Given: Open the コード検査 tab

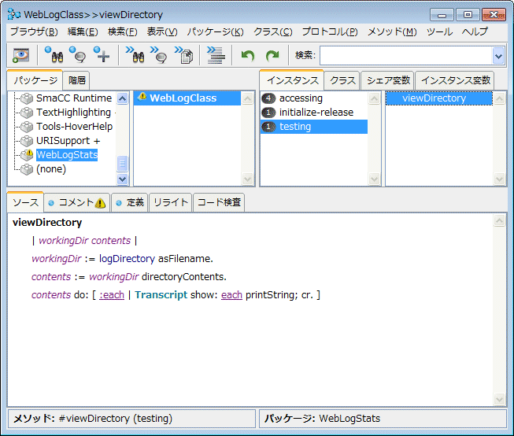Looking at the screenshot, I should (219, 202).
